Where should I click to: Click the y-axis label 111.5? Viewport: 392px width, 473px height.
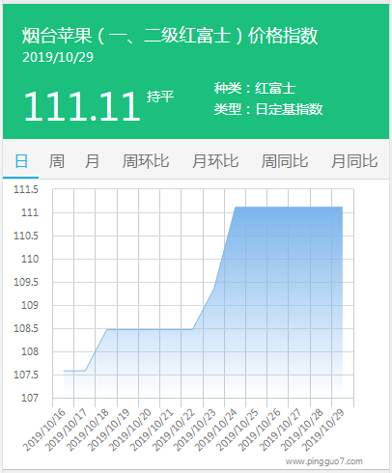(26, 189)
